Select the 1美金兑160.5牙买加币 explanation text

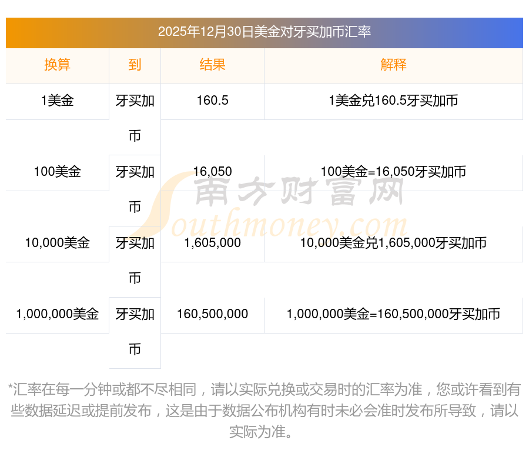coord(393,101)
